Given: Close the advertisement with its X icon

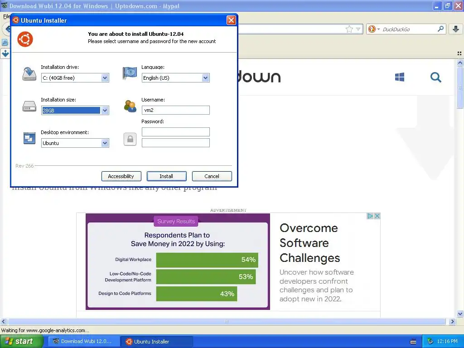Looking at the screenshot, I should [377, 216].
